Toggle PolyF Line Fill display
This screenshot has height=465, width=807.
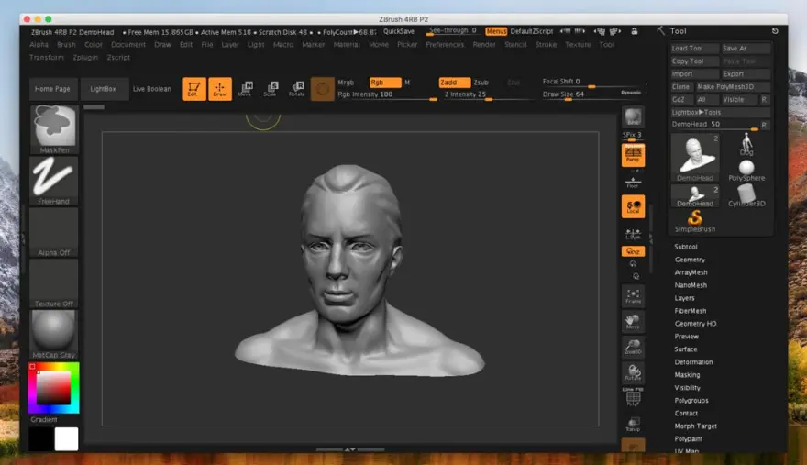[x=633, y=397]
